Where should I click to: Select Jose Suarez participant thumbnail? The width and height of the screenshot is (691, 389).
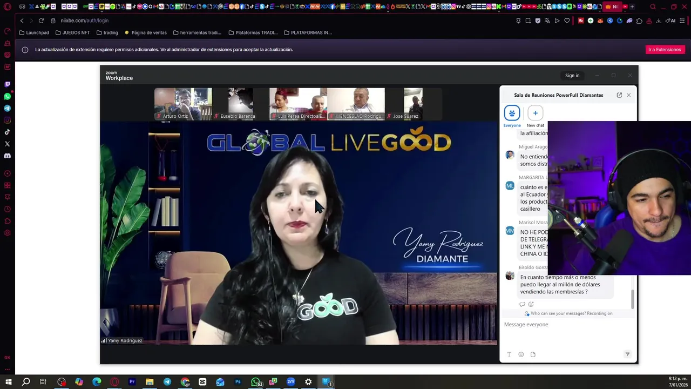tap(413, 104)
